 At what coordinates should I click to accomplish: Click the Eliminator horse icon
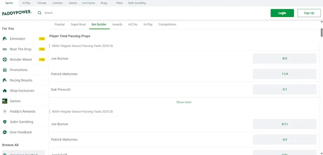(x=4, y=39)
